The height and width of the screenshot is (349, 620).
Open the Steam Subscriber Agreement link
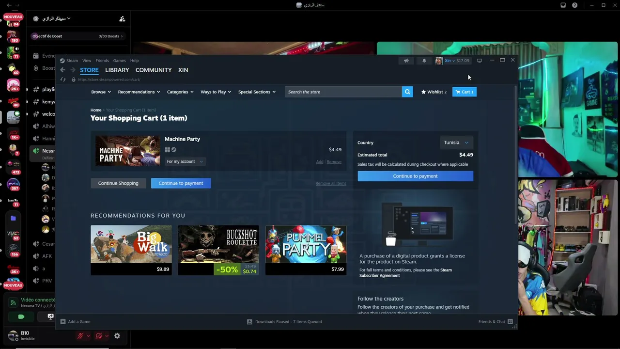405,272
